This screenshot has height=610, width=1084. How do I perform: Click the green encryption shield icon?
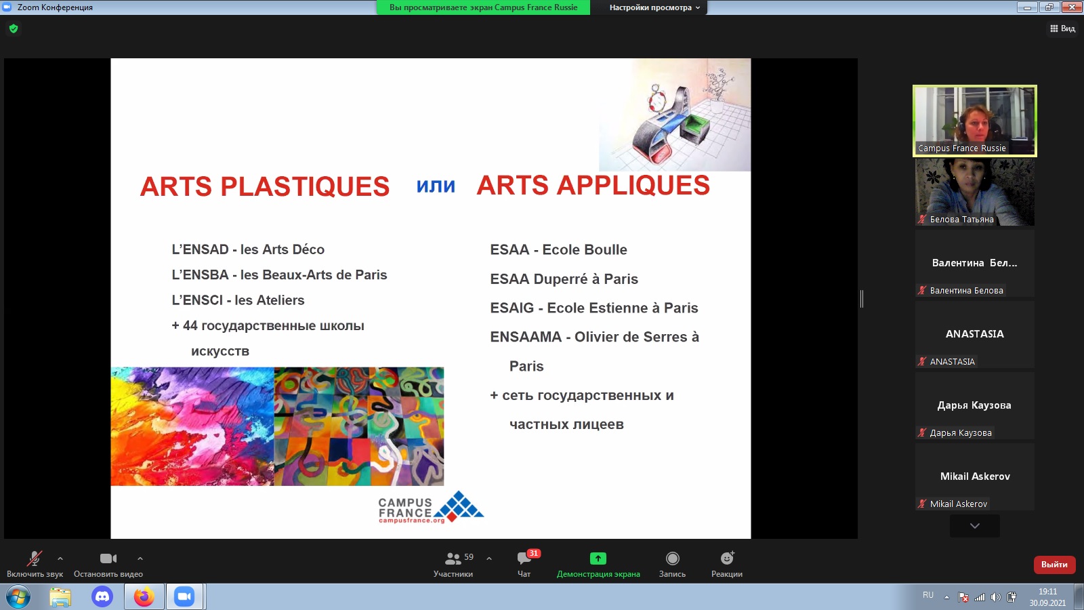14,28
